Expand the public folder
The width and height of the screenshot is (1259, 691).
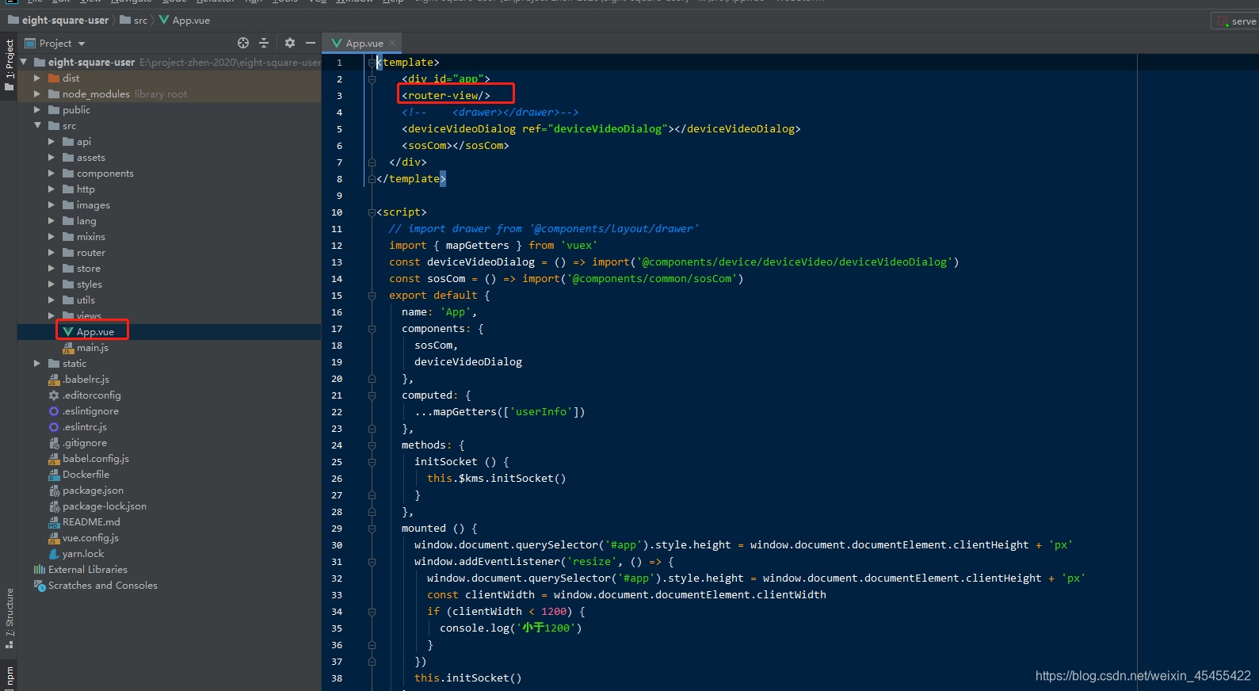(x=37, y=109)
